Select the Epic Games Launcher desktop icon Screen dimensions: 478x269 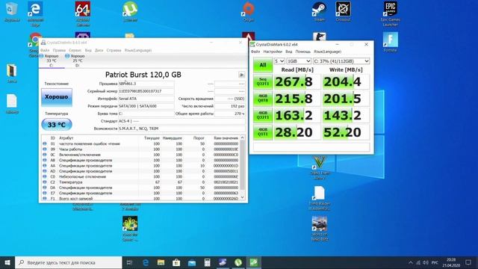point(391,13)
